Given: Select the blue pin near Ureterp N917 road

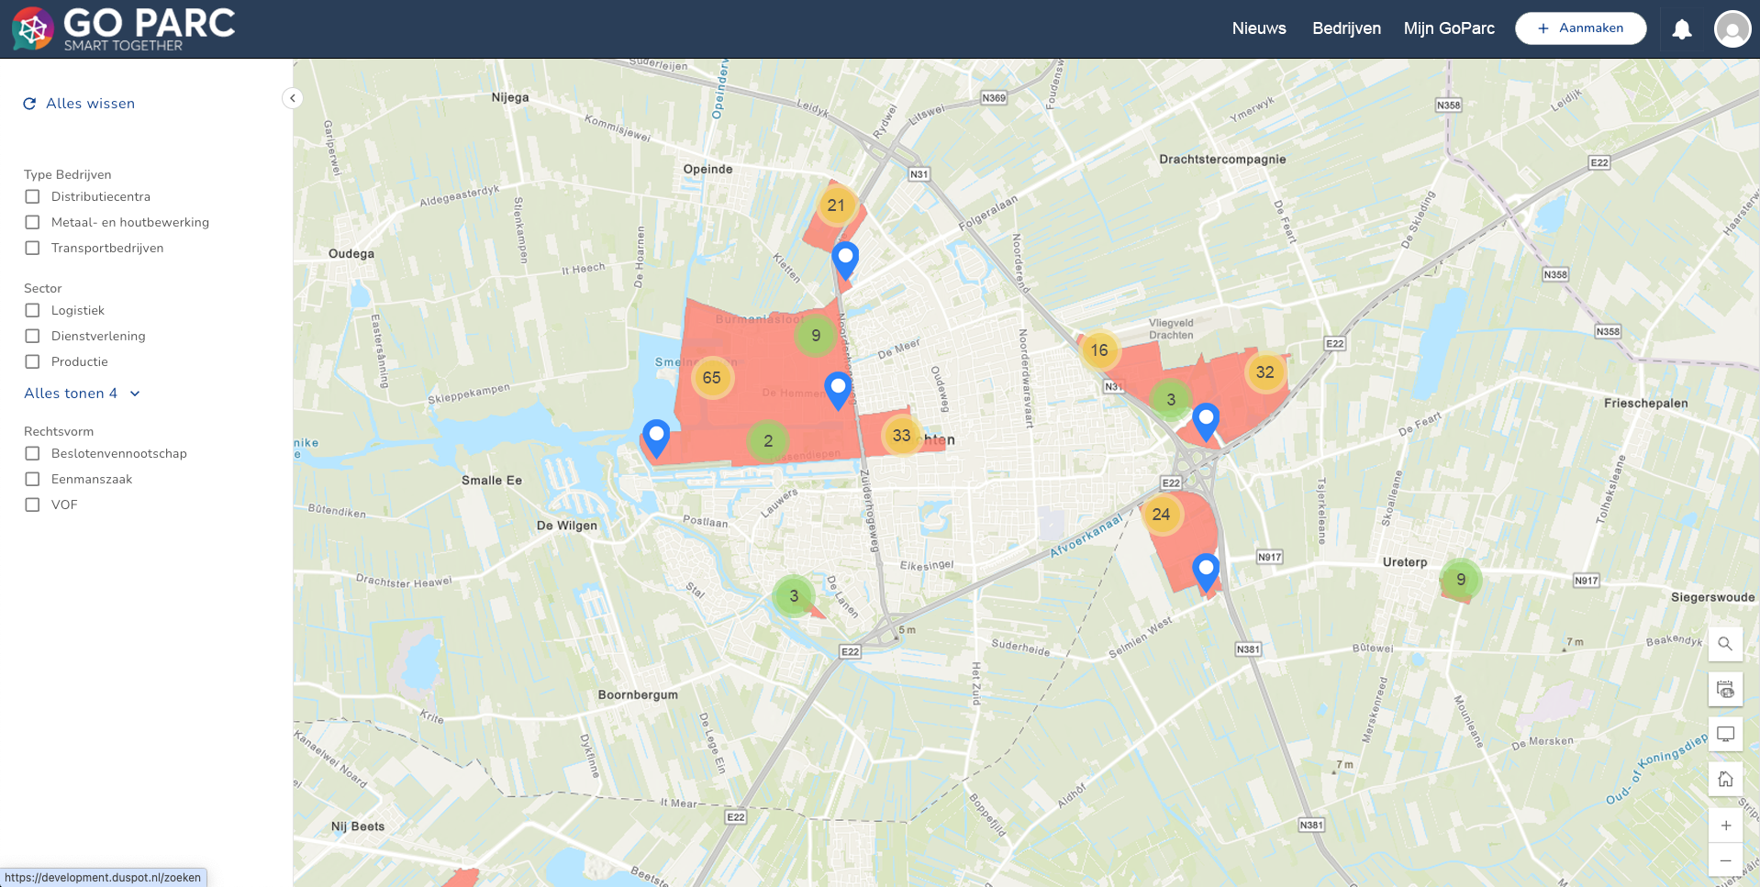Looking at the screenshot, I should (x=1205, y=571).
